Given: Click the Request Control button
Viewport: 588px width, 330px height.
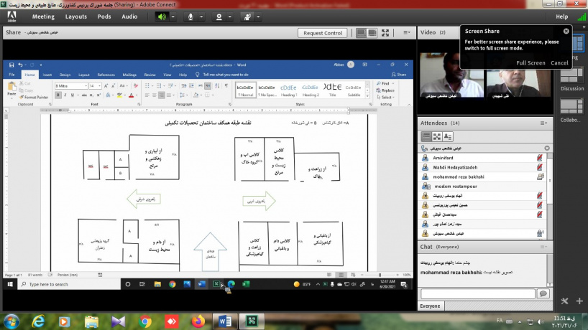Looking at the screenshot, I should (x=323, y=33).
